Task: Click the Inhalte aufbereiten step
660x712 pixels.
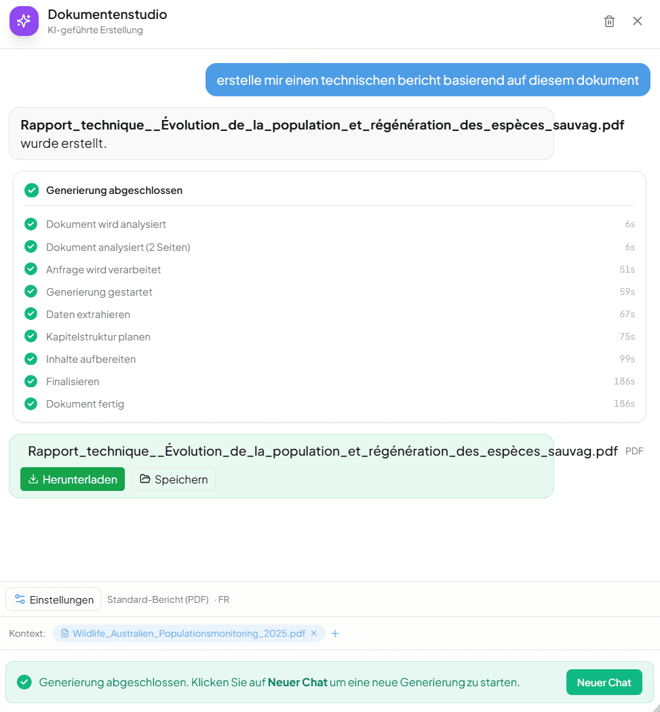Action: (91, 359)
